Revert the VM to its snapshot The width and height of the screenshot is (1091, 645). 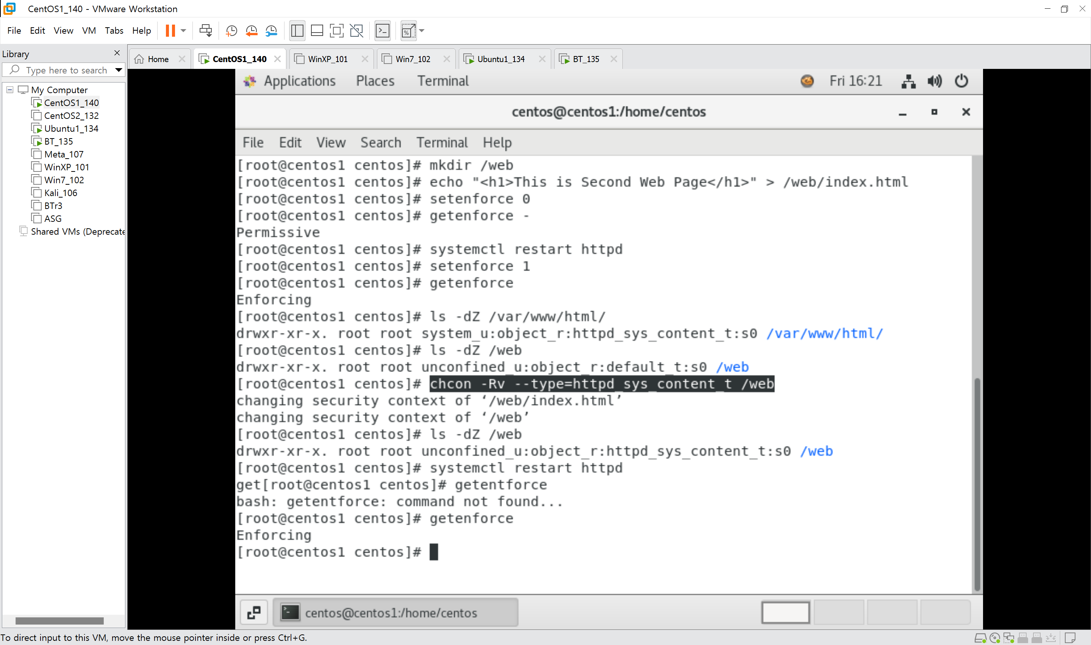pyautogui.click(x=251, y=30)
